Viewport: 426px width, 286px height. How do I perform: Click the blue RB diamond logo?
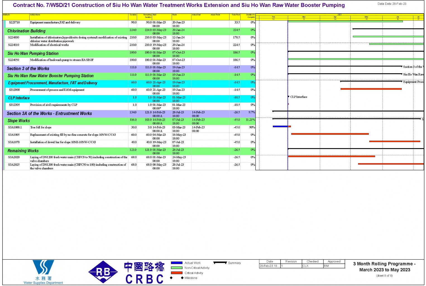(x=103, y=272)
